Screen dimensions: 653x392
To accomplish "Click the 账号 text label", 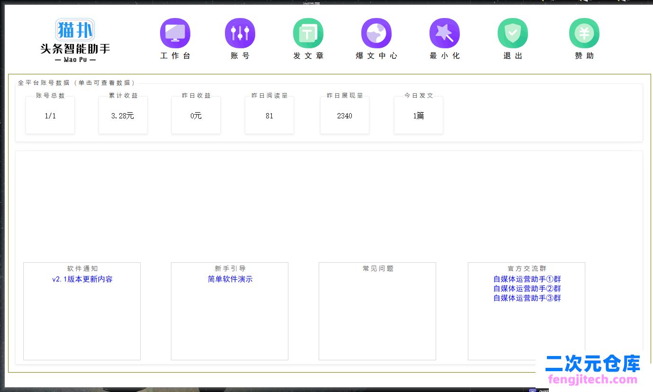I will pyautogui.click(x=240, y=55).
